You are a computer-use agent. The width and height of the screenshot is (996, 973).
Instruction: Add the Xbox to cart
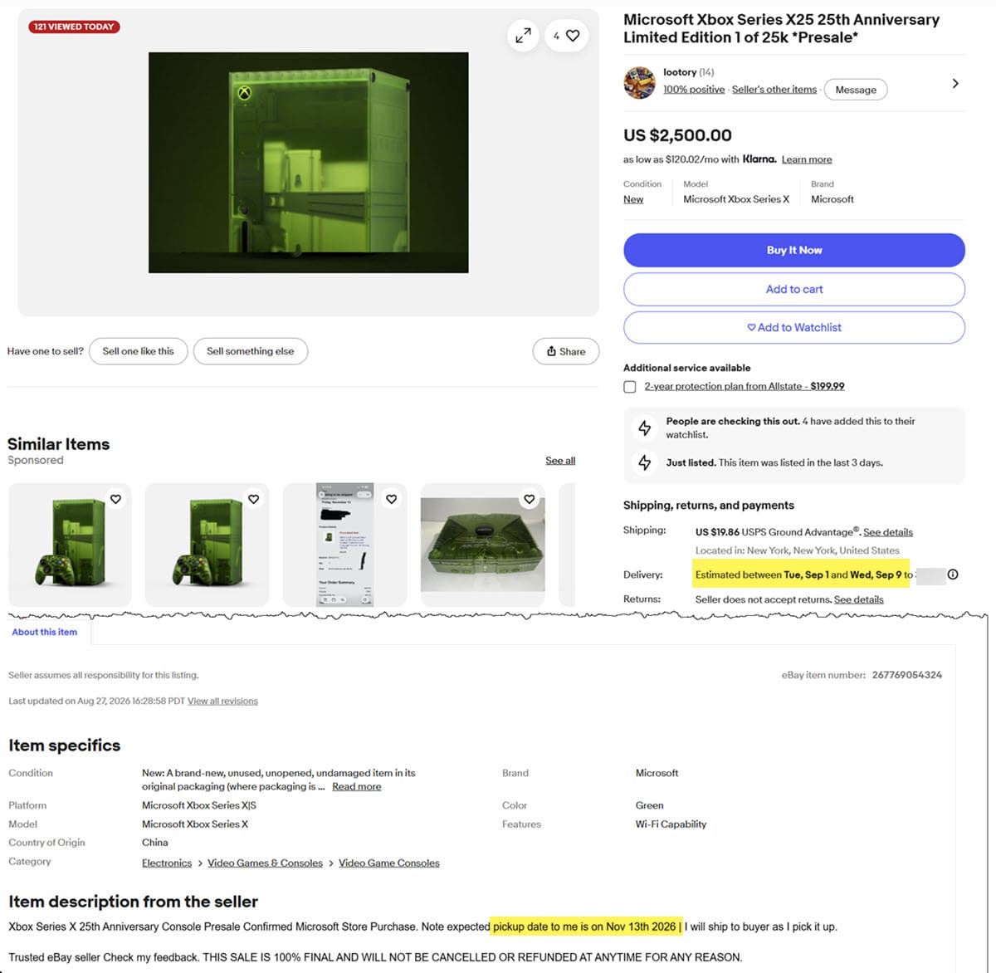tap(794, 289)
